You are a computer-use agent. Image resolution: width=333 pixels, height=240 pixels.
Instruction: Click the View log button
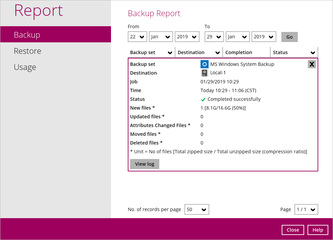coord(145,164)
